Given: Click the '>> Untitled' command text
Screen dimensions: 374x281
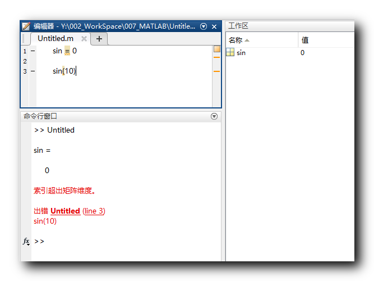Looking at the screenshot, I should pyautogui.click(x=54, y=130).
